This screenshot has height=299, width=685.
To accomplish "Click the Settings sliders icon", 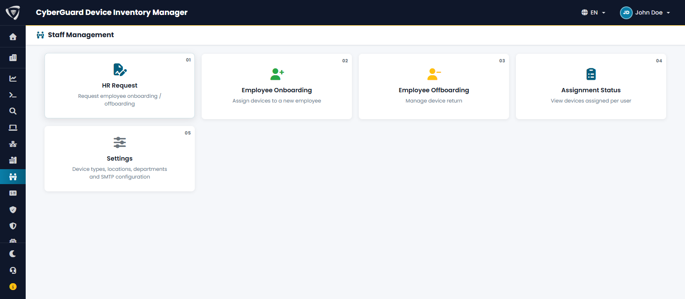I will click(x=120, y=143).
